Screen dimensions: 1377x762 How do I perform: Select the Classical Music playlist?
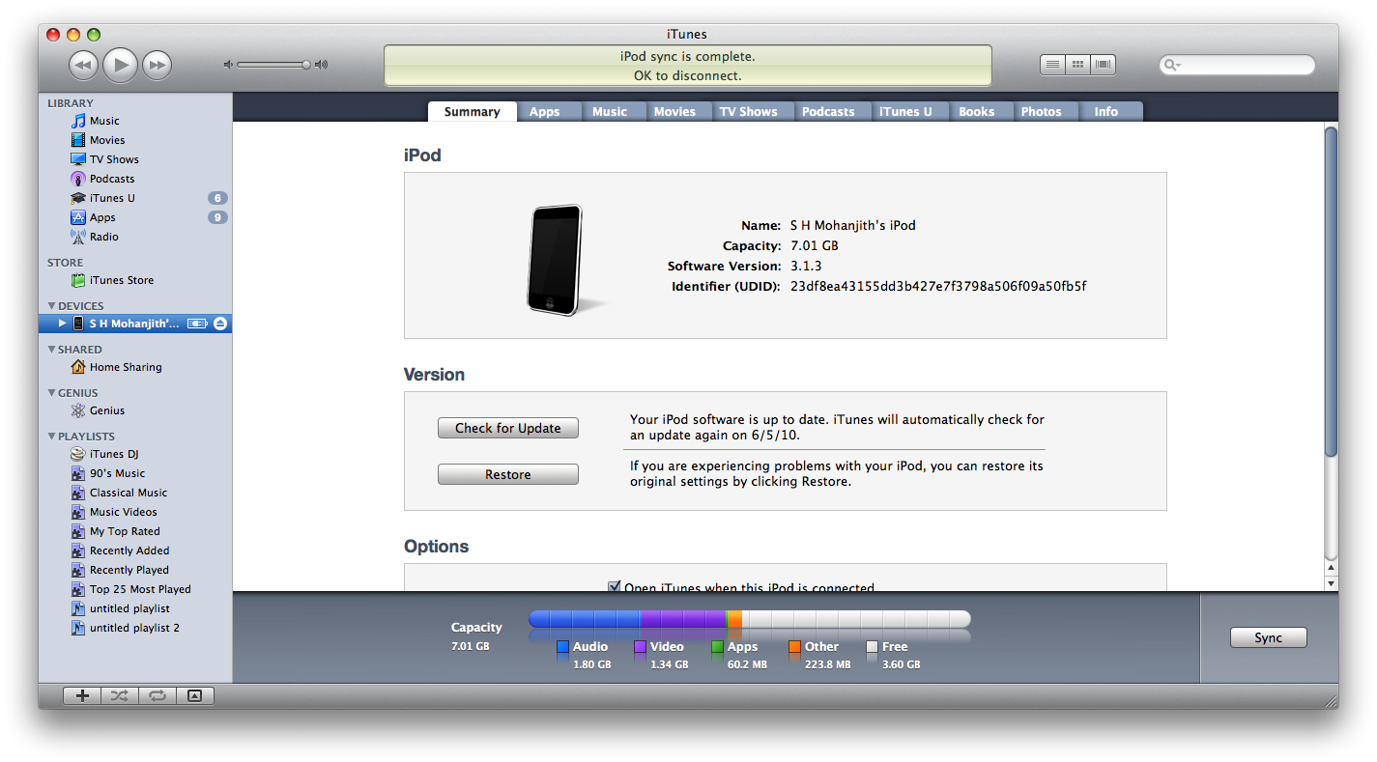coord(129,493)
